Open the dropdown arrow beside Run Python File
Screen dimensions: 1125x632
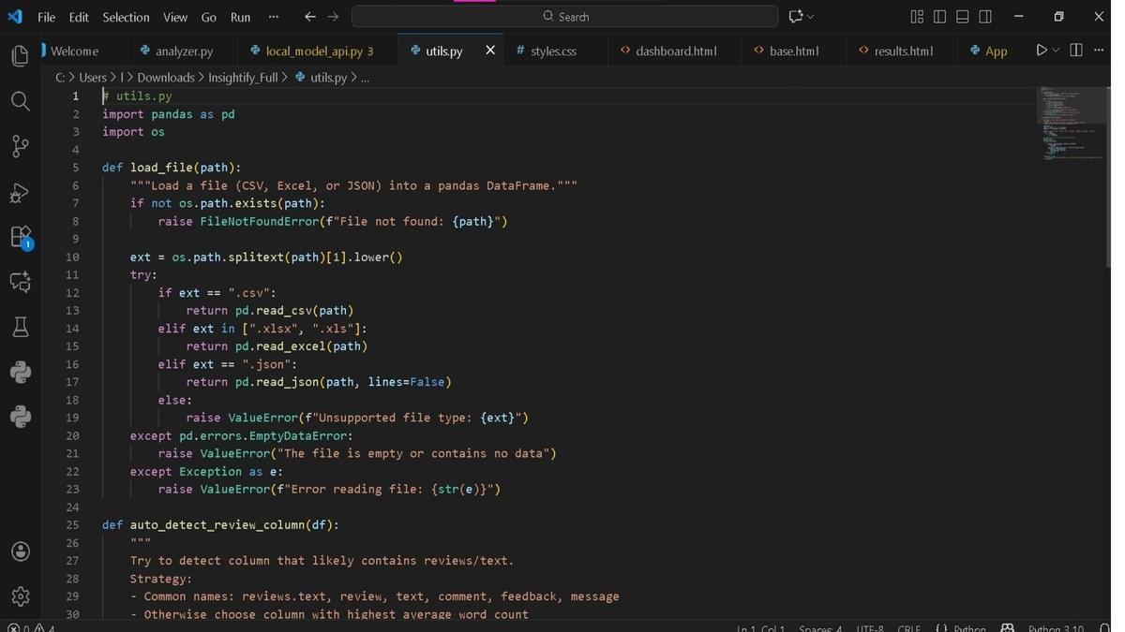pyautogui.click(x=1056, y=51)
